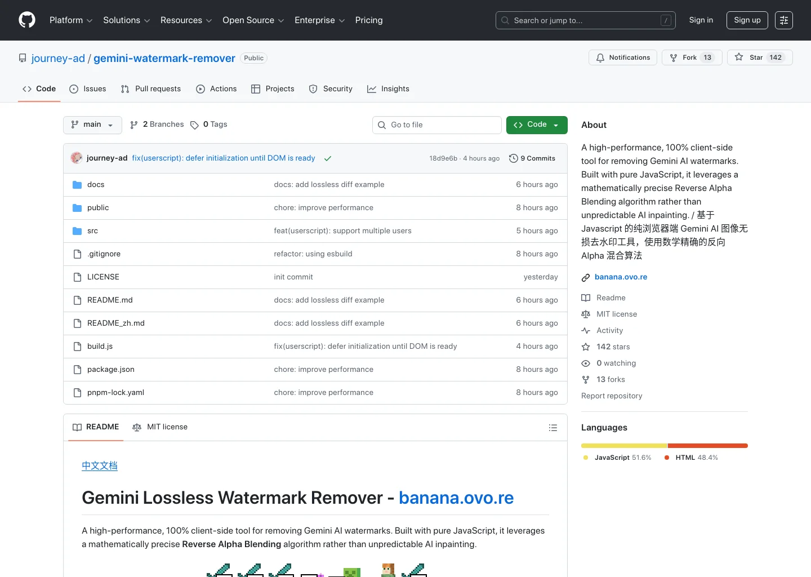
Task: Click the Sign up button
Action: point(747,20)
